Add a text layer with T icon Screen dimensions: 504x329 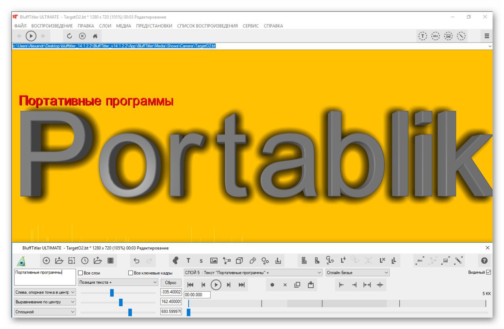pos(188,260)
